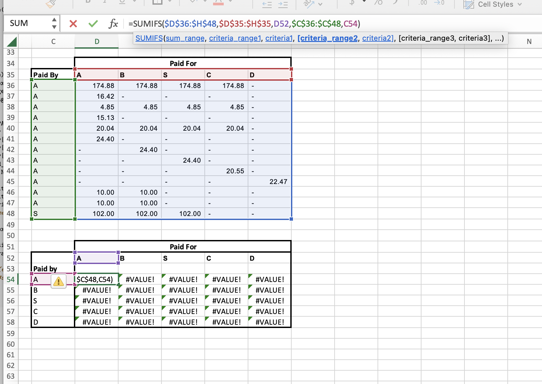Click the 24.40 cell in row 42
542x384 pixels.
[140, 150]
